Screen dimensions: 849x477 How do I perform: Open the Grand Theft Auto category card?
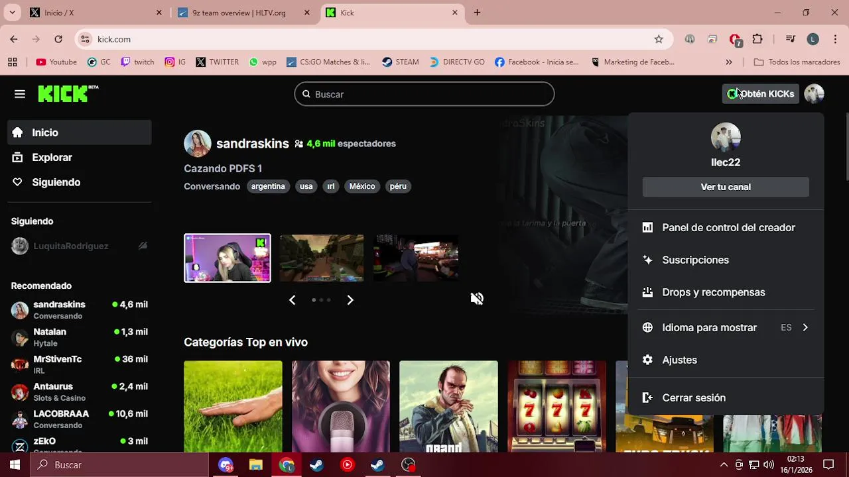[448, 406]
